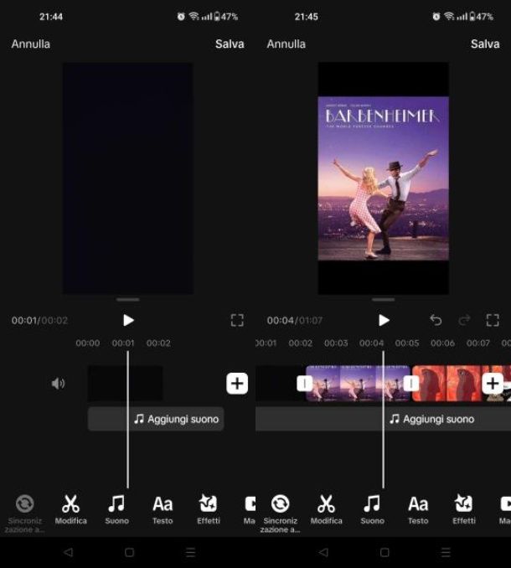Tap the Android home button on the left phone
Image resolution: width=511 pixels, height=568 pixels.
pyautogui.click(x=129, y=552)
